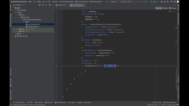This screenshot has height=106, width=189.
Task: Click the editor tabs more-options icon
Action: 175,5
